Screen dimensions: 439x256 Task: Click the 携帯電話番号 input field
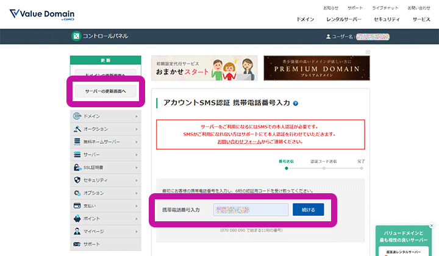pos(251,210)
